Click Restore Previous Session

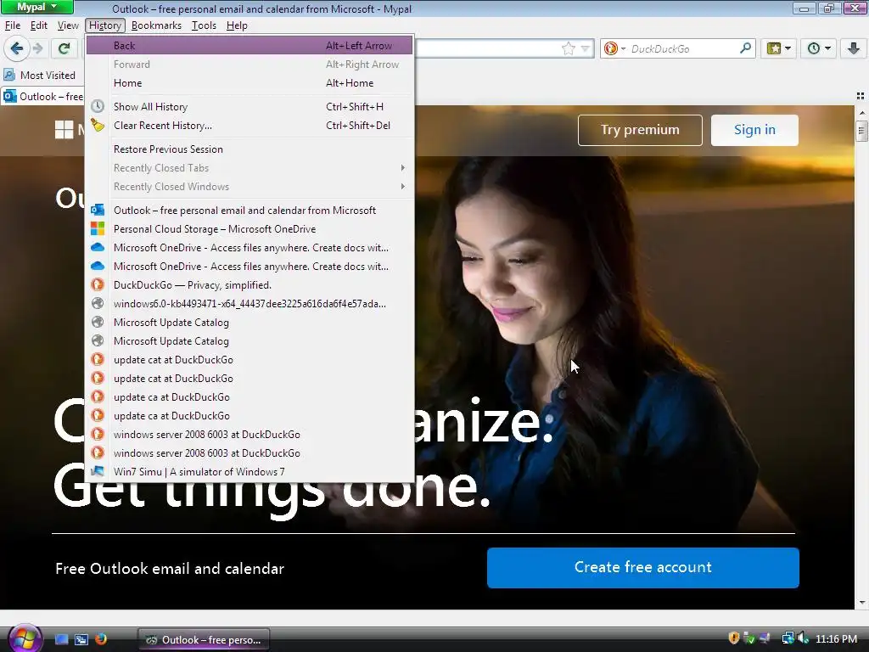click(x=249, y=149)
